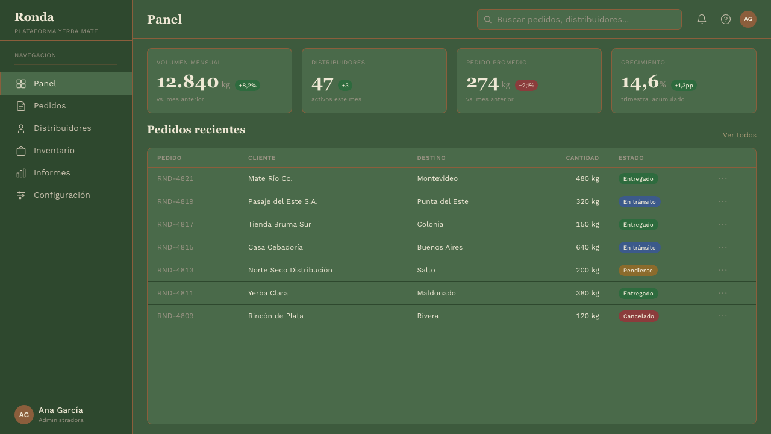771x434 pixels.
Task: Open the Pedido promedio card
Action: [529, 81]
